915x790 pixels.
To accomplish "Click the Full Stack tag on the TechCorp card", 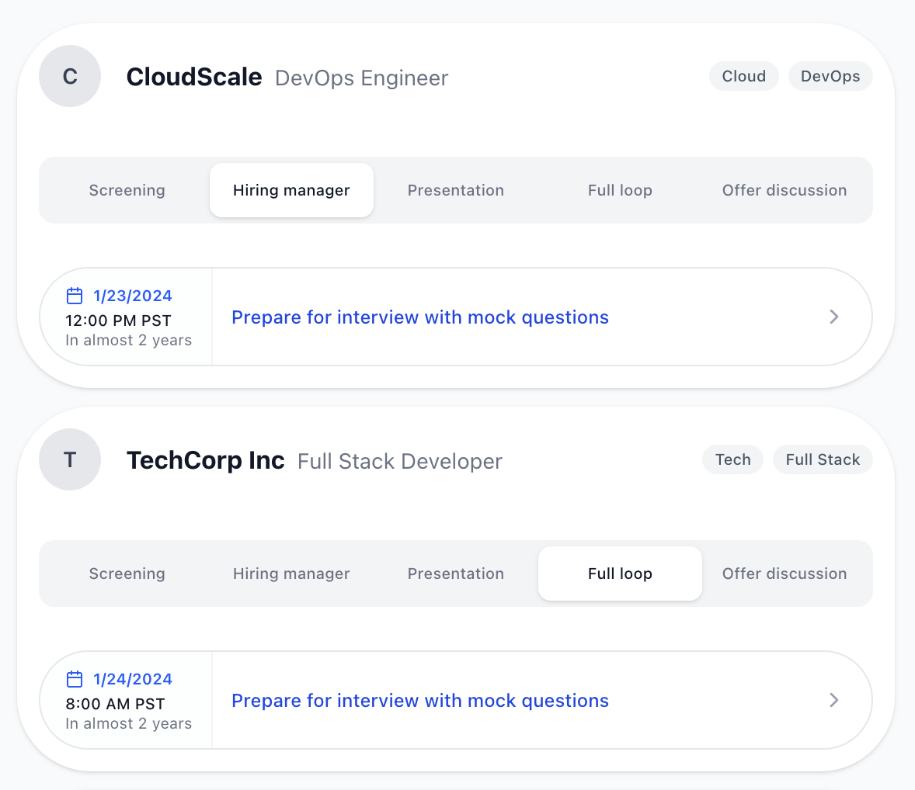I will (823, 459).
